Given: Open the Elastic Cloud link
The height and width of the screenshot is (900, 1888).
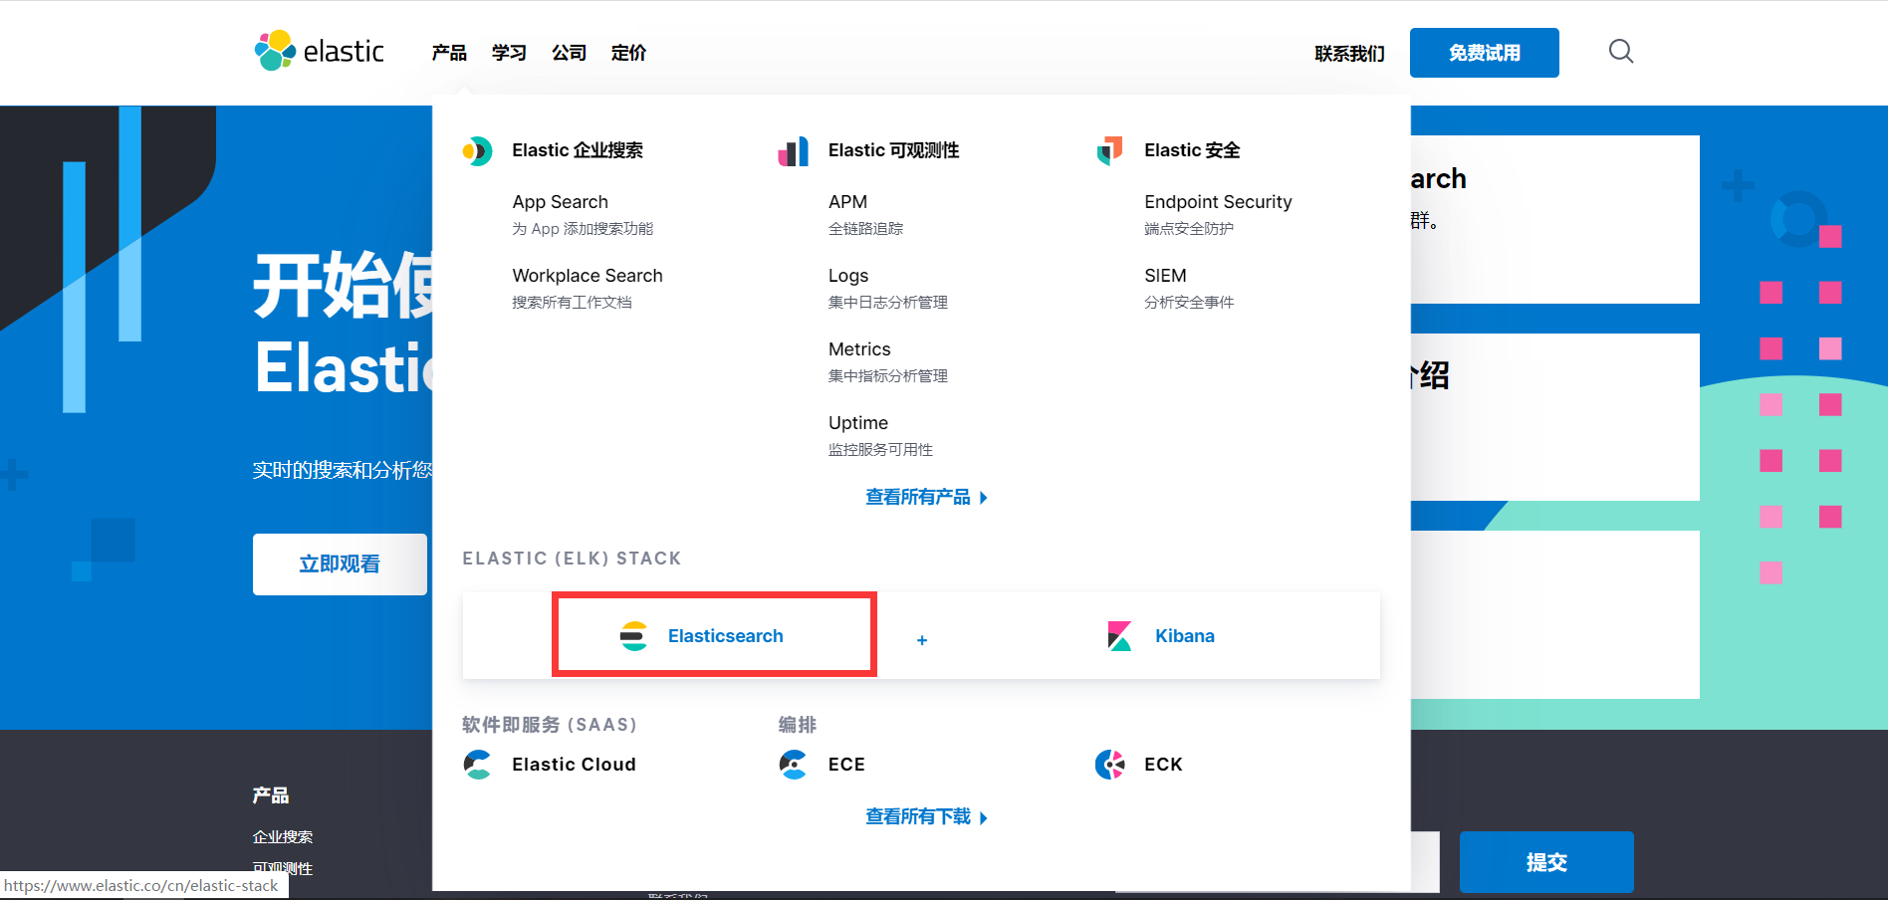Looking at the screenshot, I should click(x=574, y=765).
